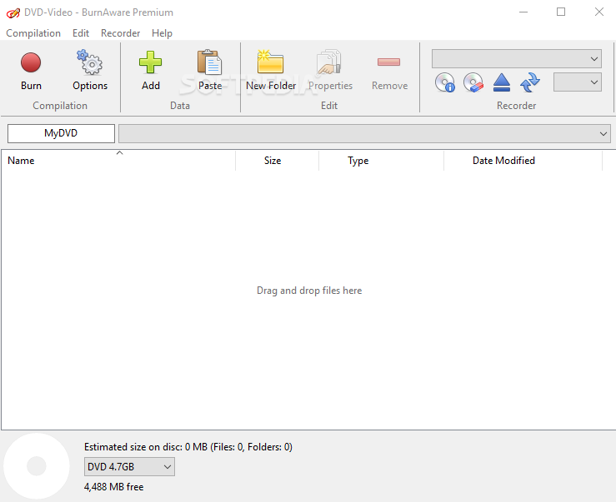Open the Recorder menu
Screen dimensions: 616x502
point(120,33)
